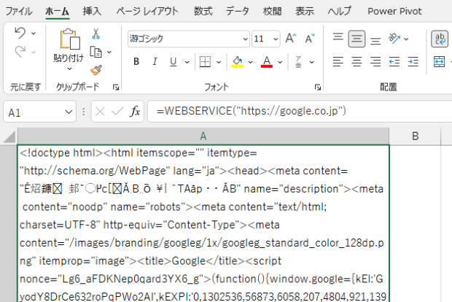Image resolution: width=452 pixels, height=302 pixels.
Task: Open the Paste options dropdown arrow
Action: coord(69,69)
